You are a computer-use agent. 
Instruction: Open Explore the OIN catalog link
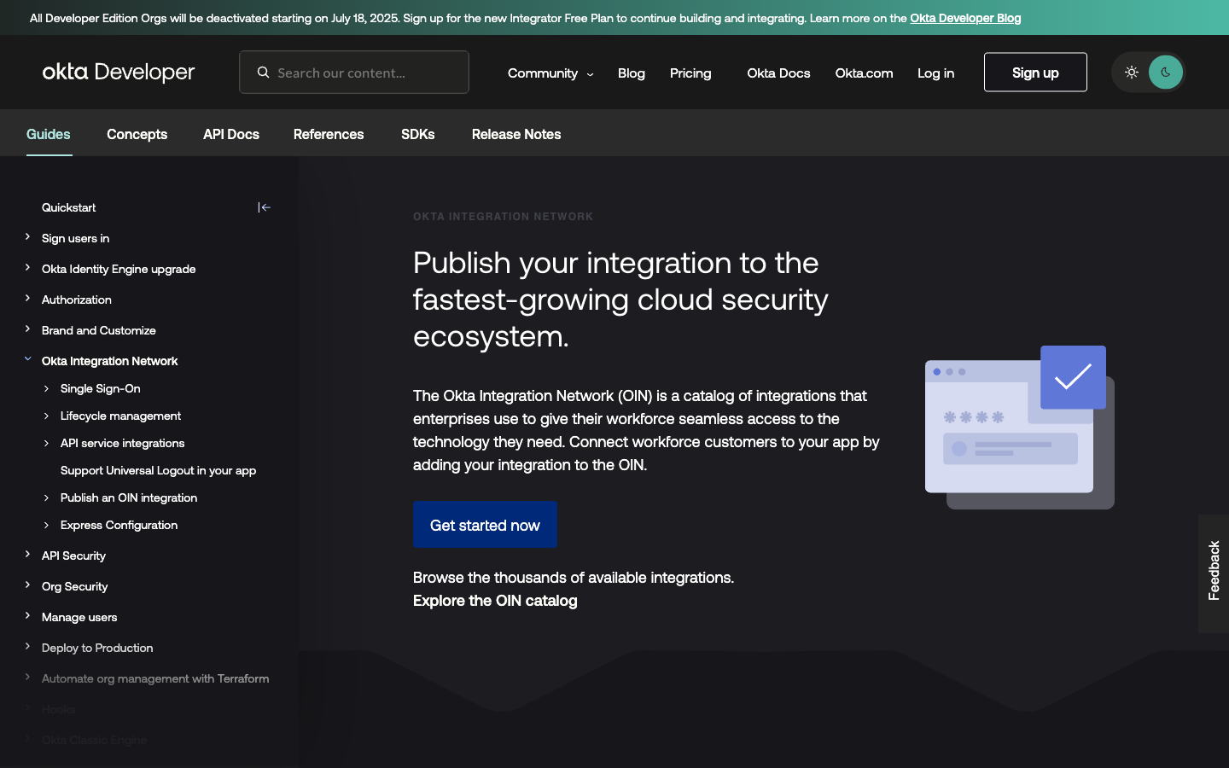click(x=495, y=601)
